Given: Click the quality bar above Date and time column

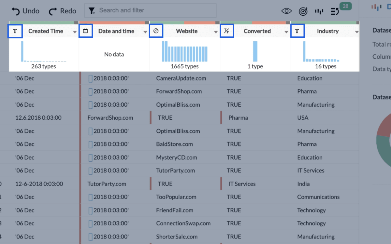Looking at the screenshot, I should click(x=114, y=23).
